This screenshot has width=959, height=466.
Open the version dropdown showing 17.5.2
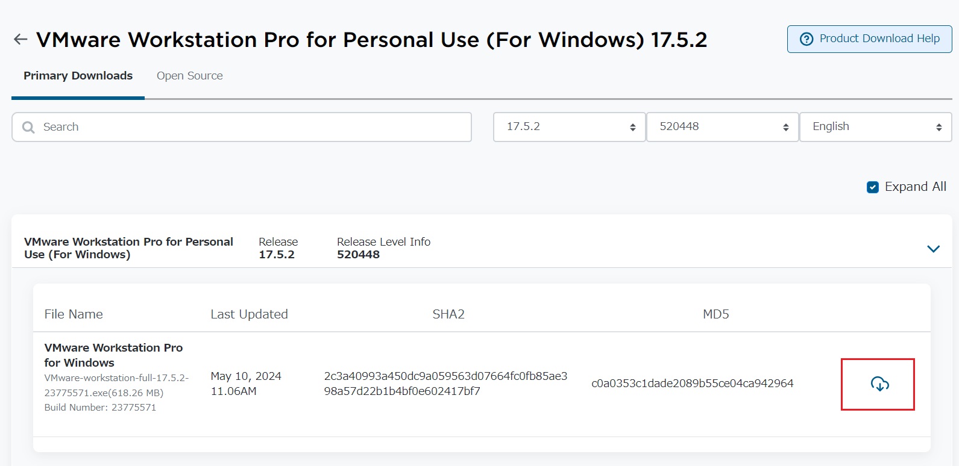pyautogui.click(x=568, y=127)
